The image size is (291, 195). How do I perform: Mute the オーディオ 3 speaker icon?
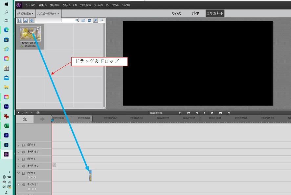[x=23, y=152]
